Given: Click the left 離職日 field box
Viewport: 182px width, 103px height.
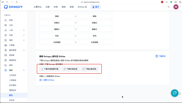Looking at the screenshot, I should (57, 29).
